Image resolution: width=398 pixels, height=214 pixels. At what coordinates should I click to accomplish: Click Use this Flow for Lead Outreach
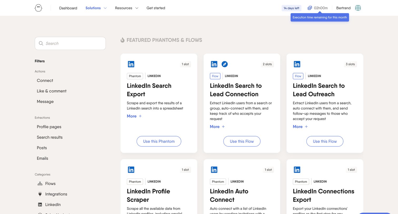pos(325,141)
